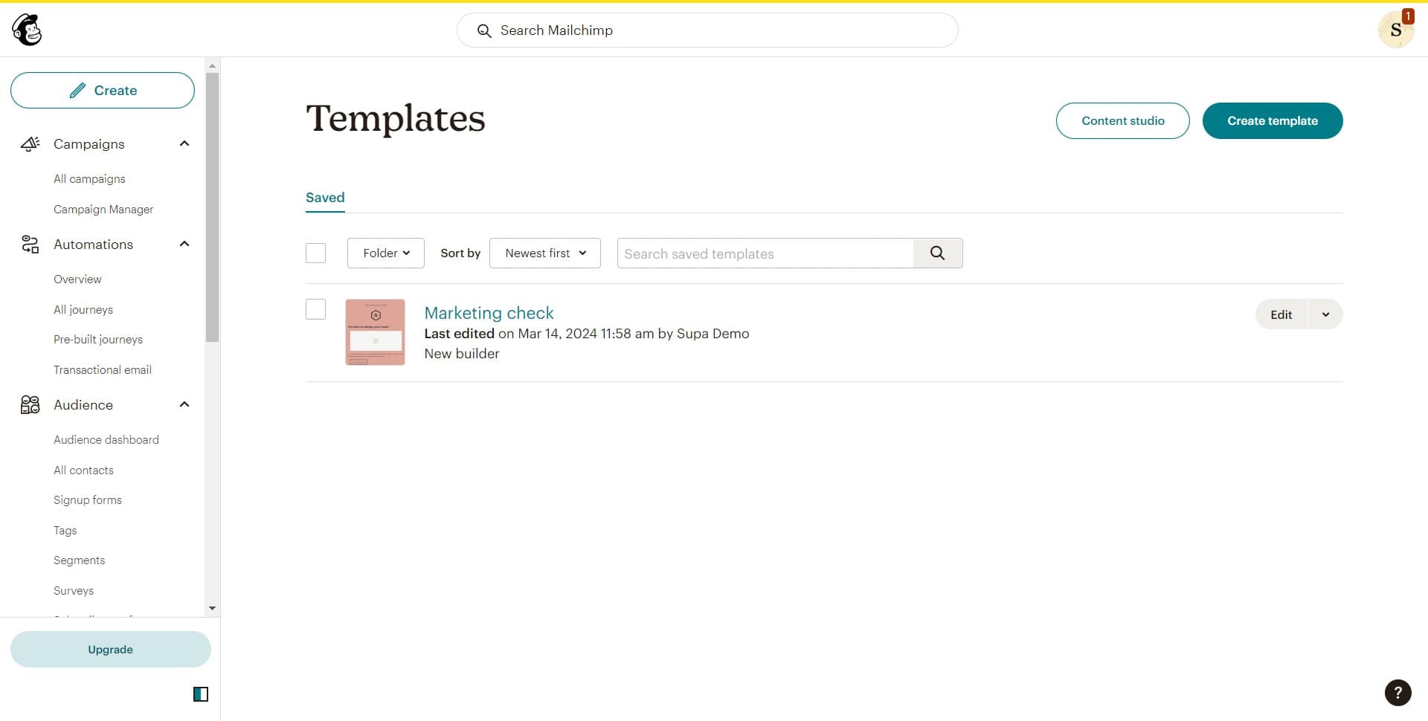Open the Folder dropdown filter
The image size is (1428, 721).
(x=385, y=253)
